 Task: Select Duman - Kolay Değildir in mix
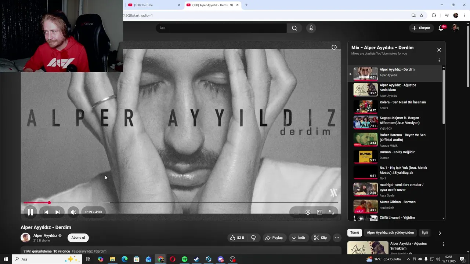click(x=395, y=157)
